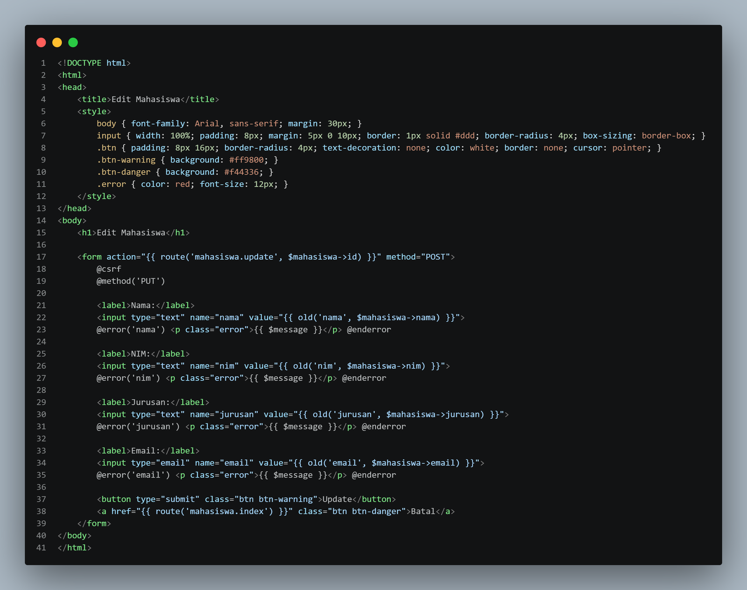This screenshot has width=747, height=590.
Task: Click the opening '<body>' tag on line 14
Action: coord(72,221)
